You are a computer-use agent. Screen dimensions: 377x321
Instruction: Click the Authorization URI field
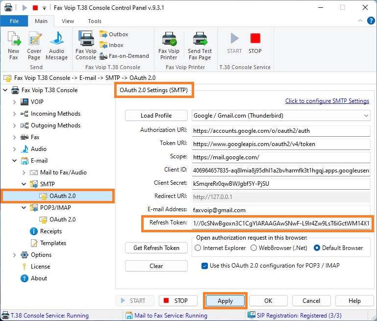point(281,131)
